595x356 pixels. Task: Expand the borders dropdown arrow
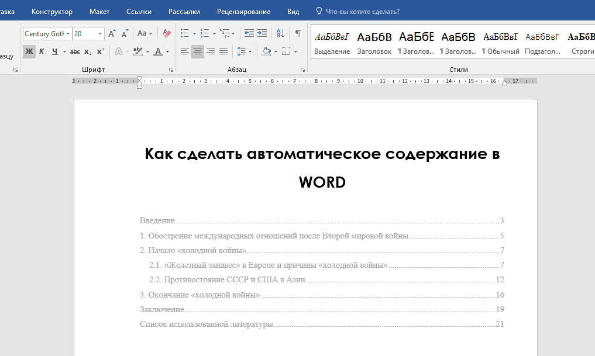(295, 51)
